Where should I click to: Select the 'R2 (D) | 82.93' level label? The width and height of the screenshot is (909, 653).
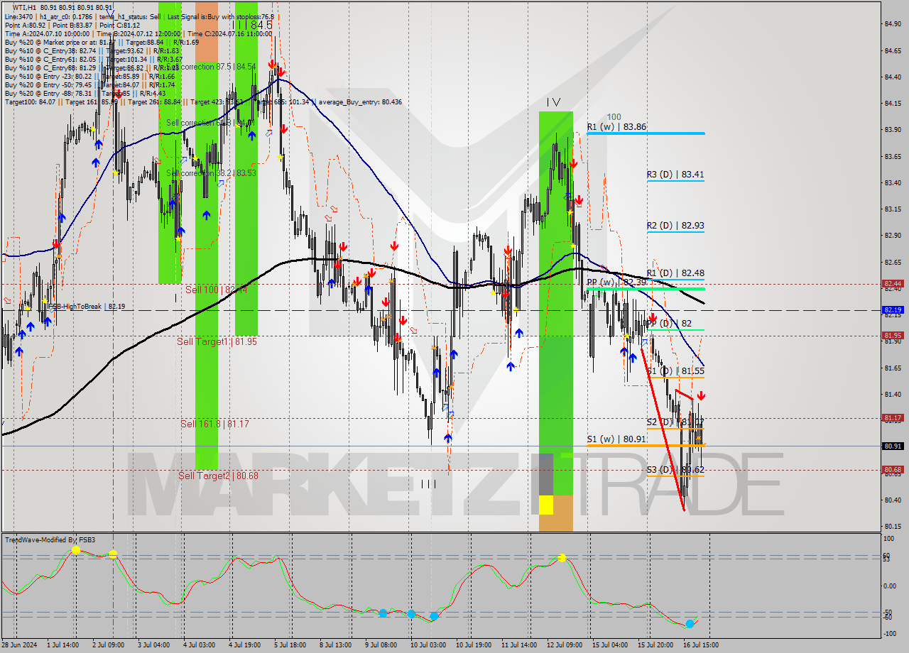pos(675,226)
